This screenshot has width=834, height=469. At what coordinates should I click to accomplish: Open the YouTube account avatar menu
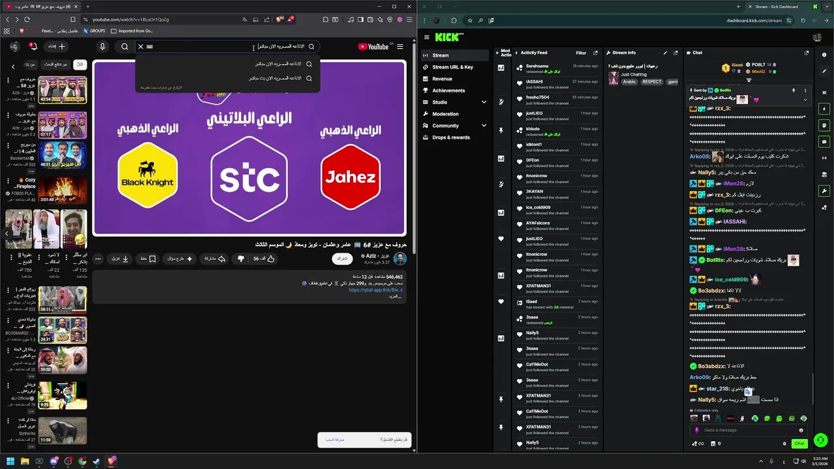click(x=14, y=46)
